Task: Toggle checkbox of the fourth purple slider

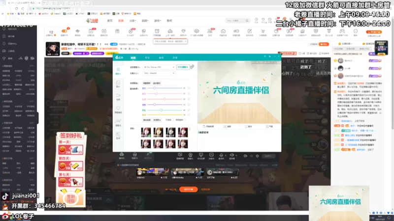Action: point(189,105)
